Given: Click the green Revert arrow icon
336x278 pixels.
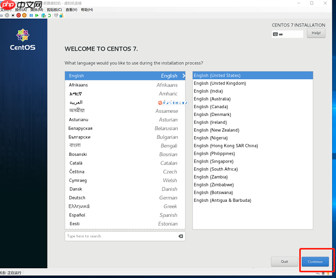Looking at the screenshot, I should tap(50, 16).
